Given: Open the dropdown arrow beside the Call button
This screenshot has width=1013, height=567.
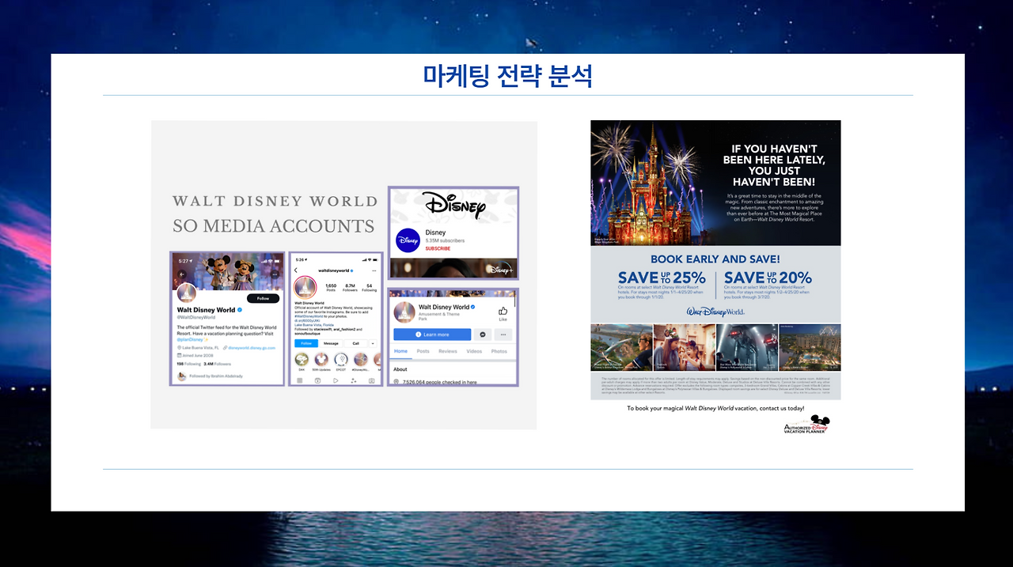Looking at the screenshot, I should pyautogui.click(x=373, y=343).
